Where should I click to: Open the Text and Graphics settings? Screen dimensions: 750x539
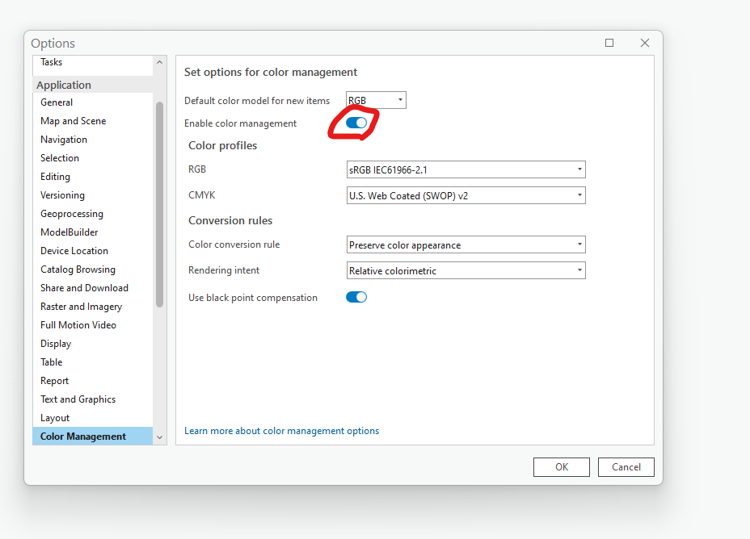78,399
